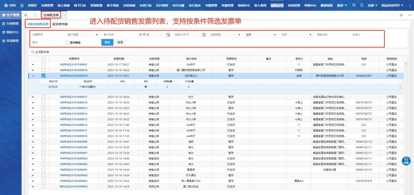
Task: Click the hamburger menu icon beside TIPS
Action: point(22,5)
